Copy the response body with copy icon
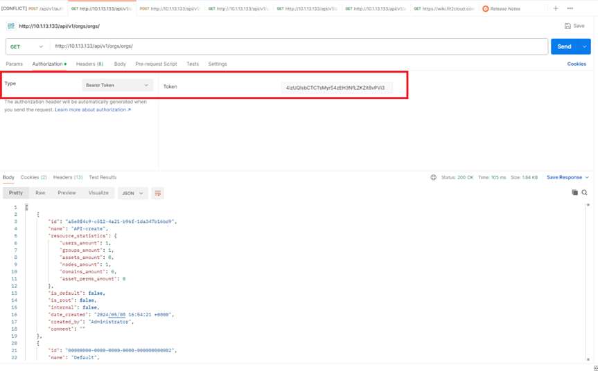The height and width of the screenshot is (373, 598). tap(574, 192)
